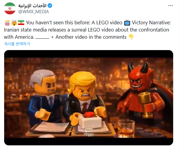Viewport: 180px width, 151px height.
Task: Click the blue television emoji
Action: tap(127, 23)
